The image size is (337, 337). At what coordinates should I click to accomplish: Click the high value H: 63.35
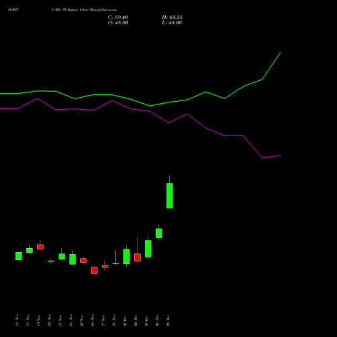pyautogui.click(x=172, y=18)
